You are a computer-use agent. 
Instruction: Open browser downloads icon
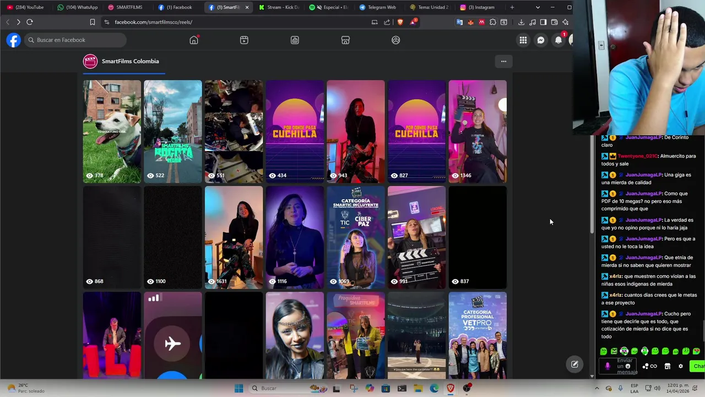coord(521,22)
